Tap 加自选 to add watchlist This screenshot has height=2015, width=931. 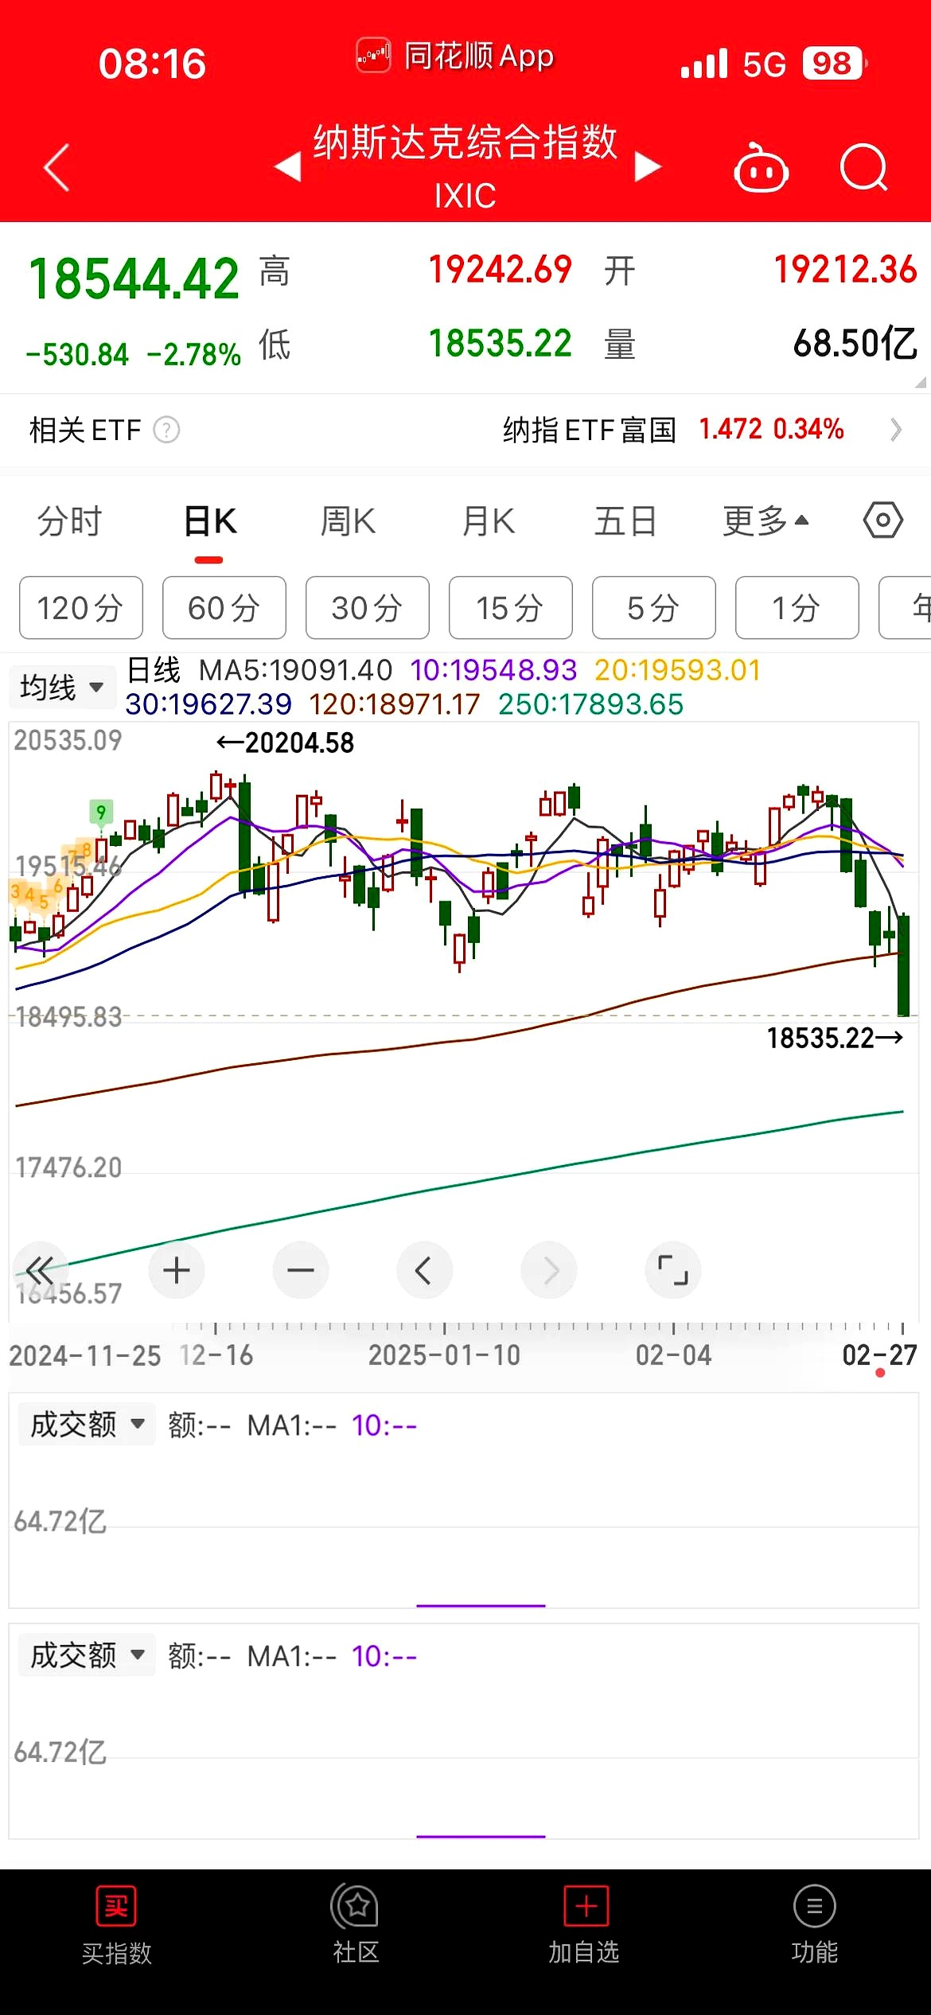[585, 1923]
